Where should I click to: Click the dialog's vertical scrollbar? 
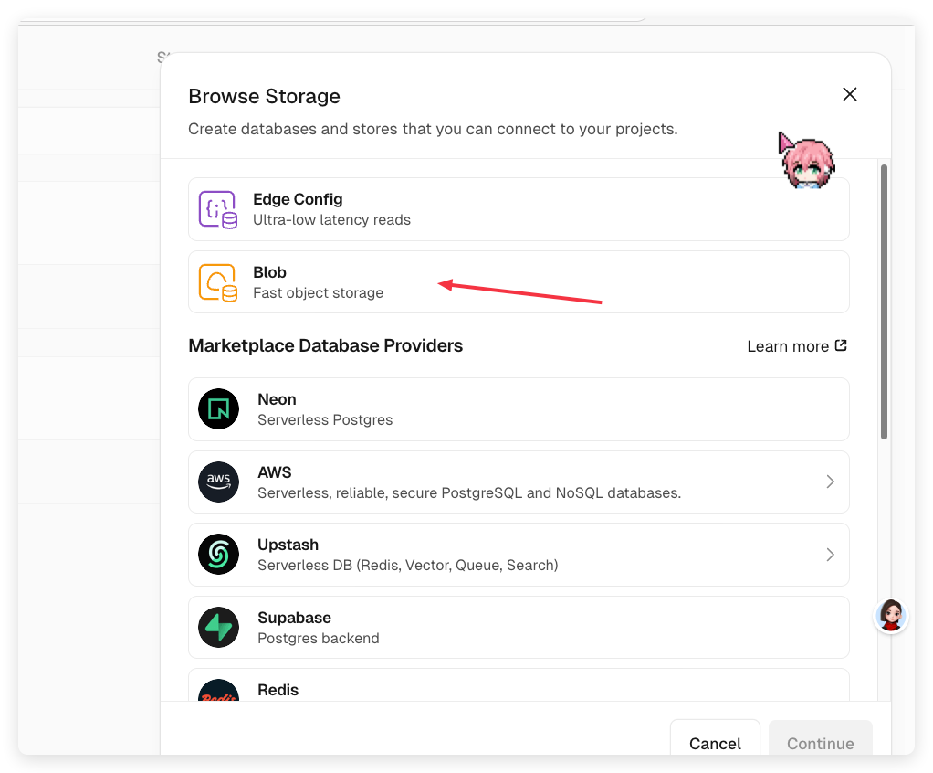tap(884, 302)
